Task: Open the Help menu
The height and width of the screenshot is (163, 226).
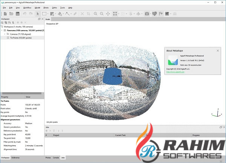Action: [x=70, y=8]
